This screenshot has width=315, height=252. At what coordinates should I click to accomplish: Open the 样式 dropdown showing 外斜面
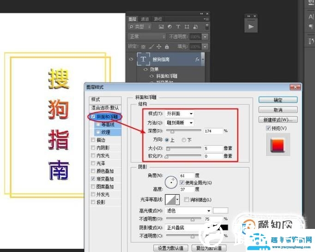click(x=179, y=114)
